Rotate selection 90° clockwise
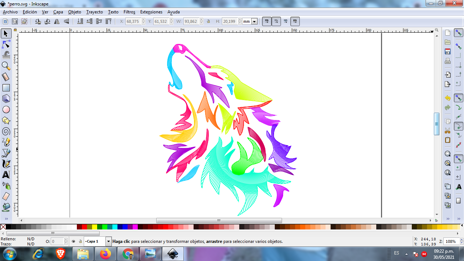Viewport: 464px width, 261px height. pyautogui.click(x=47, y=21)
